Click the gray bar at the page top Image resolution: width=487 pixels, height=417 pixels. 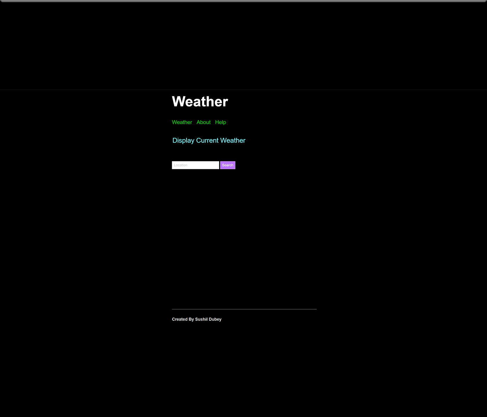(x=243, y=1)
